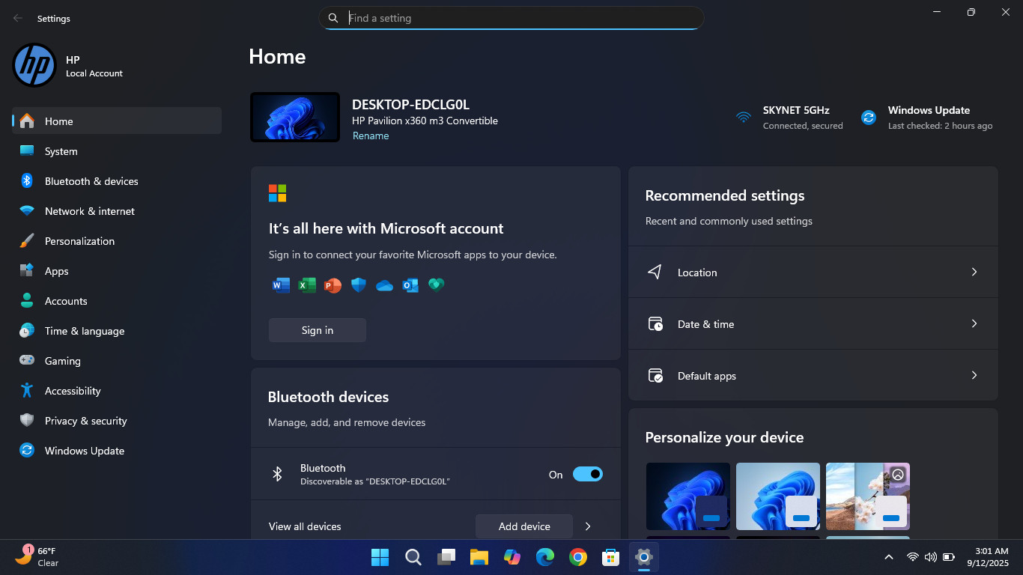
Task: Show hidden system tray icons
Action: point(889,557)
